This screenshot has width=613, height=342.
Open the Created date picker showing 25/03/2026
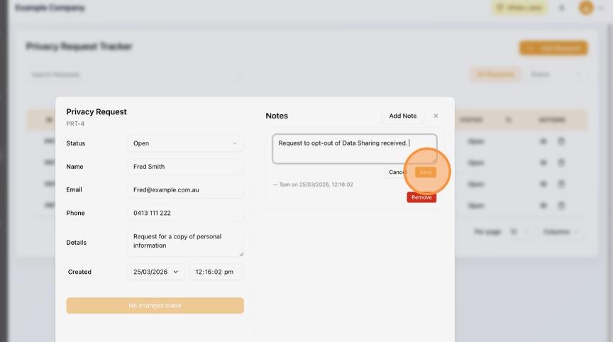coord(156,272)
